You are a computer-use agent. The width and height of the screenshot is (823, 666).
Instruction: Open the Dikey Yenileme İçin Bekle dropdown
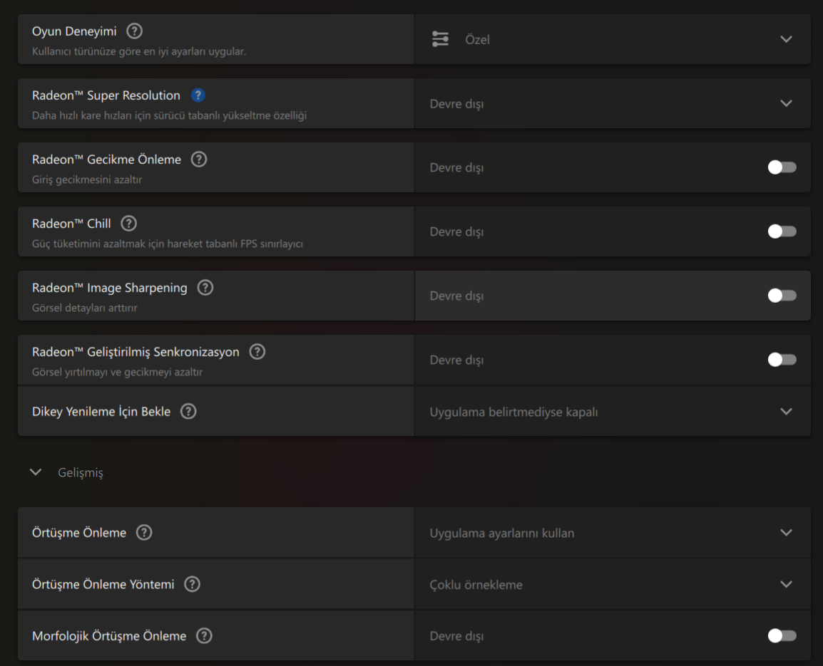[x=613, y=412]
